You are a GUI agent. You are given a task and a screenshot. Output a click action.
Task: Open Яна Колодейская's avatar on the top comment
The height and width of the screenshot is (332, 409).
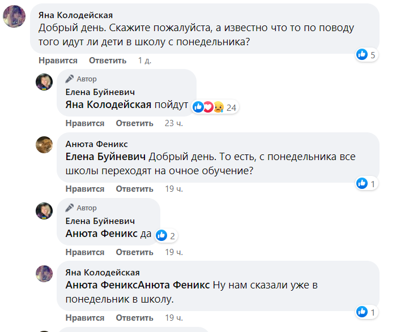(x=14, y=16)
